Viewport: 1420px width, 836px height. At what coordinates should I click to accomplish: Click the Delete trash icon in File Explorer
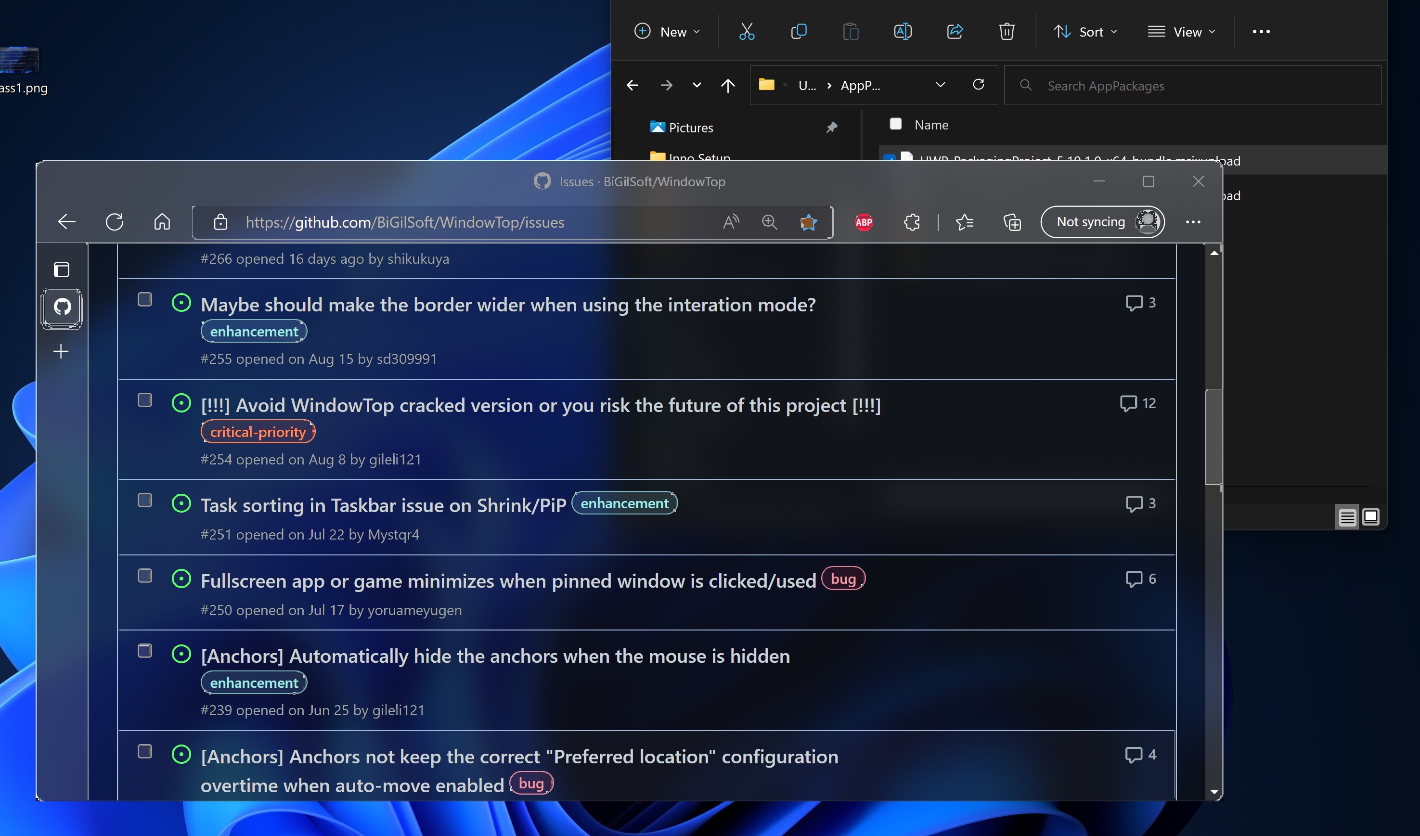click(1007, 32)
